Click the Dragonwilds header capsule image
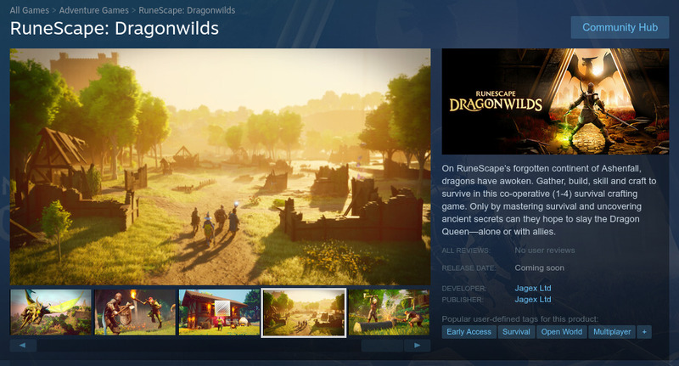The height and width of the screenshot is (366, 679). tap(555, 101)
